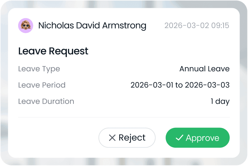Viewport: 248px width, 166px height.
Task: Select the Leave Request heading
Action: pos(53,51)
